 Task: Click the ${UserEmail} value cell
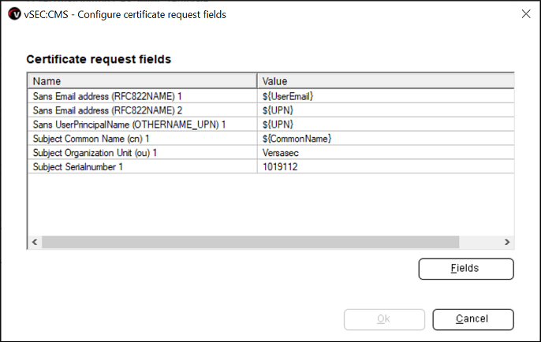pyautogui.click(x=386, y=96)
